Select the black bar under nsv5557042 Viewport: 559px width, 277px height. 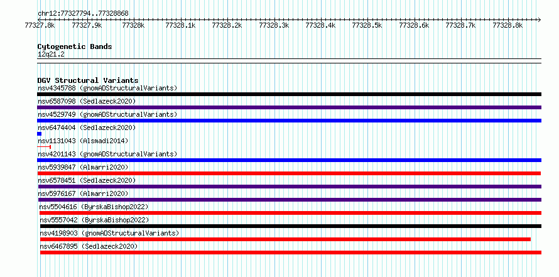point(291,226)
